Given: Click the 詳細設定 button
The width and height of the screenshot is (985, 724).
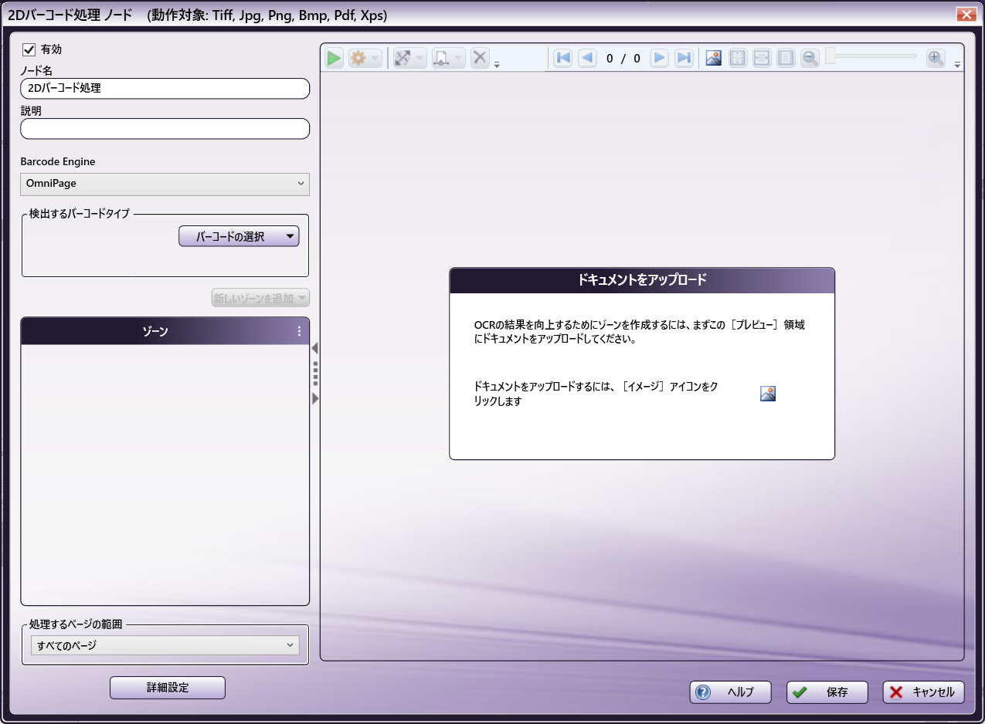Looking at the screenshot, I should pos(168,688).
